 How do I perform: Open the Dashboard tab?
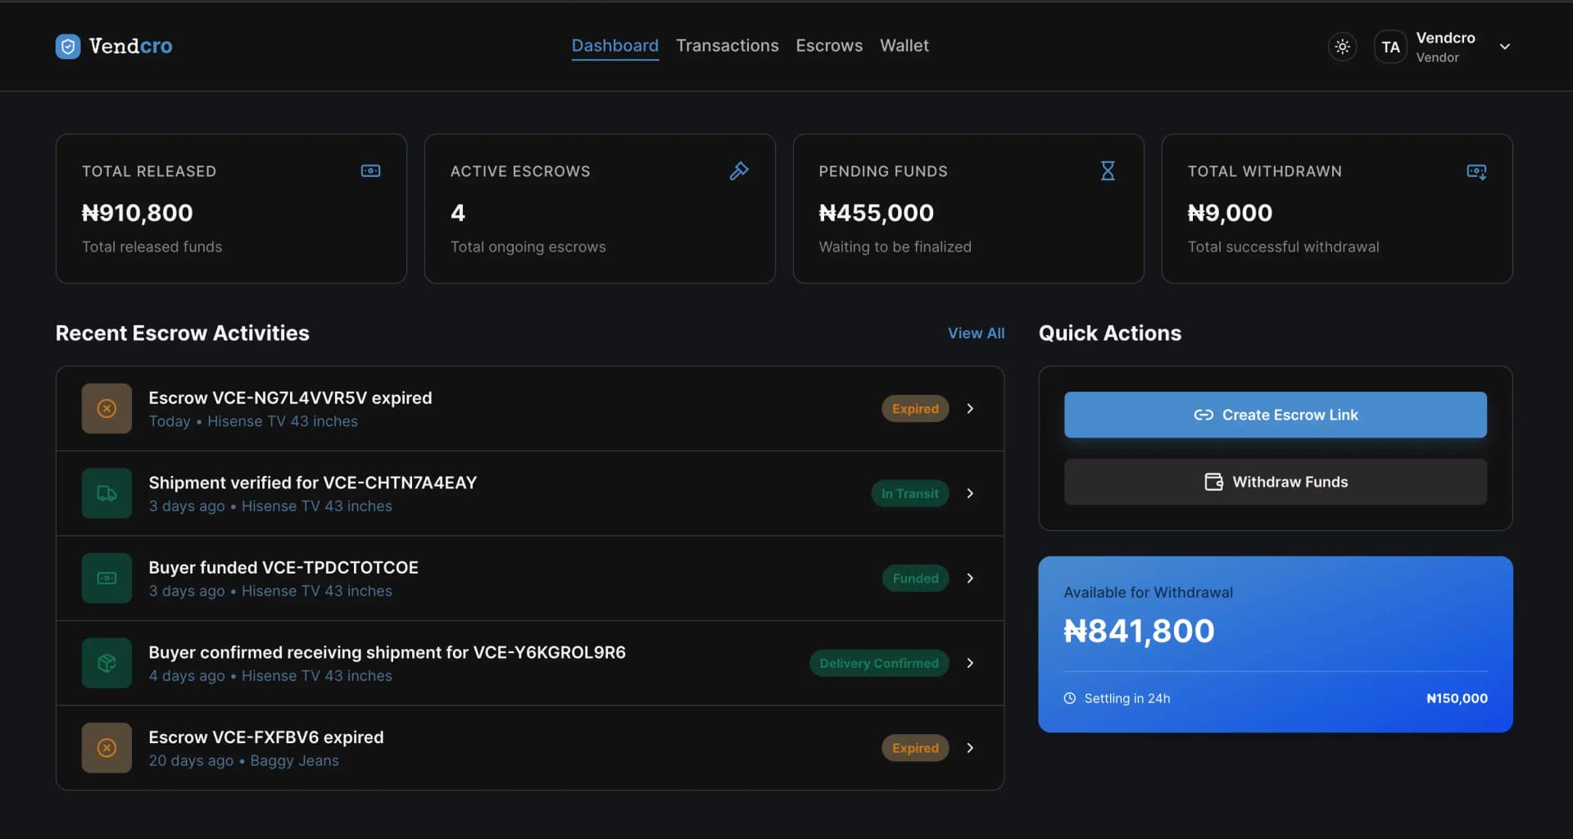[614, 46]
